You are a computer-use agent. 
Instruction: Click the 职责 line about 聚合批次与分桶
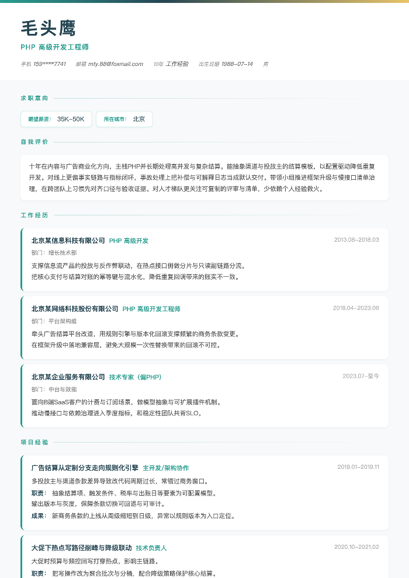(x=124, y=573)
